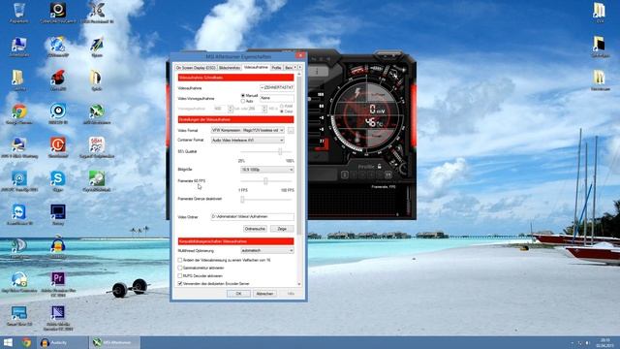
Task: Click the Framerate 60 FPS slider handle
Action: pos(265,181)
